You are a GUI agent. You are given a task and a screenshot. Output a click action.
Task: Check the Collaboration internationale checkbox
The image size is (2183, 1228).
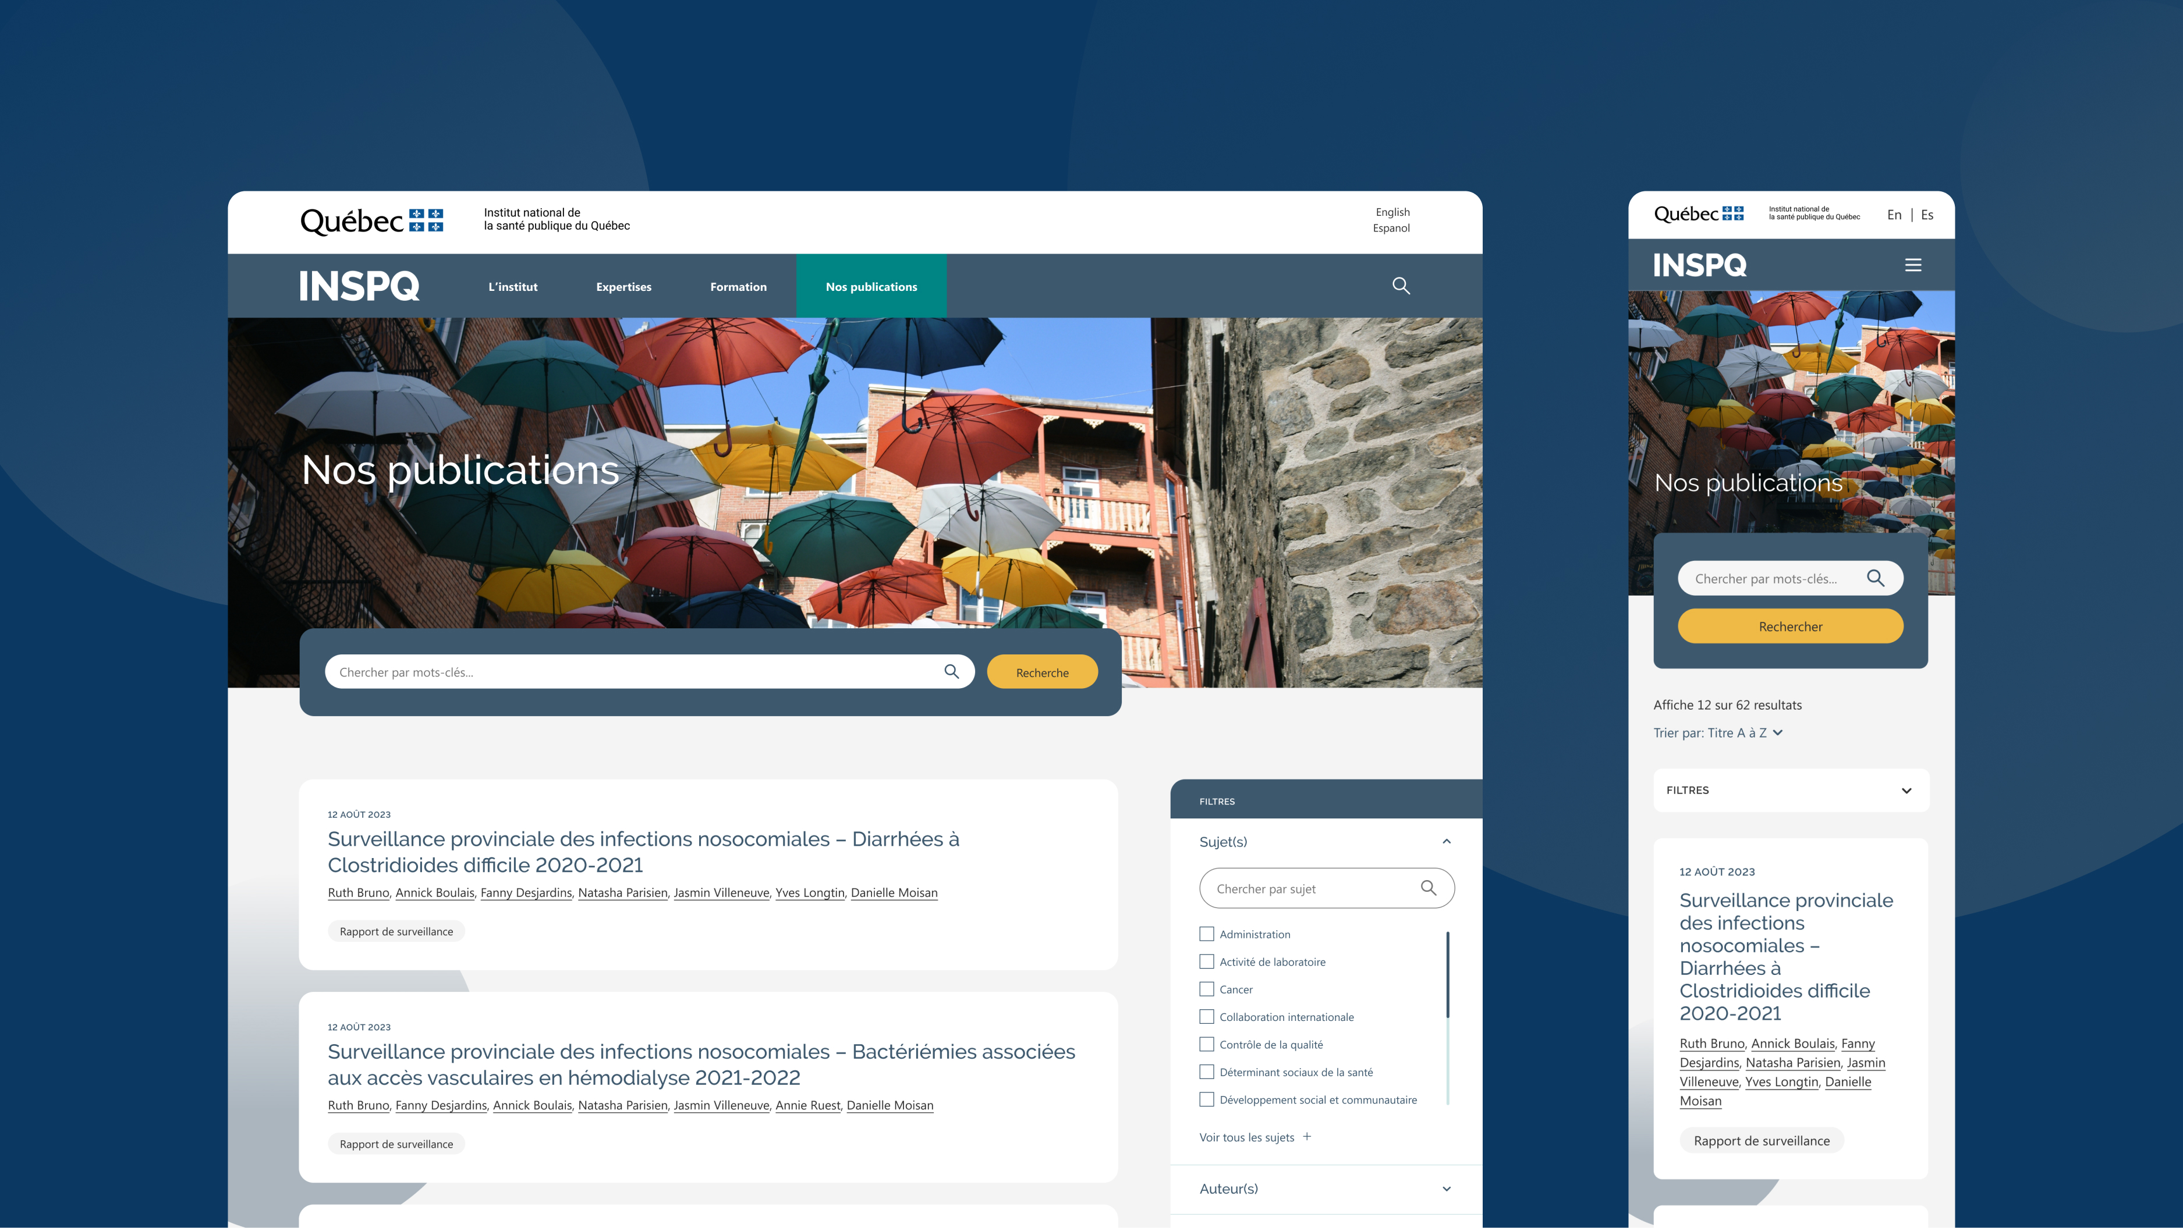click(x=1207, y=1016)
